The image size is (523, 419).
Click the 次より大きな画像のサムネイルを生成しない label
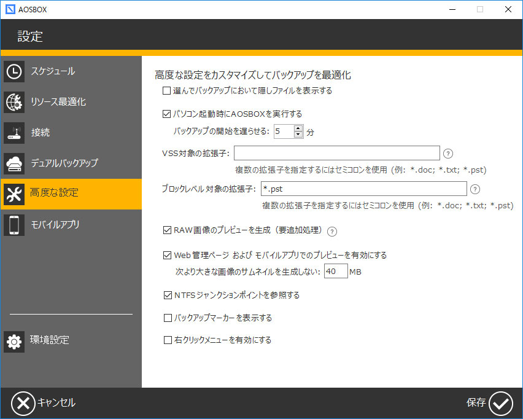point(248,272)
